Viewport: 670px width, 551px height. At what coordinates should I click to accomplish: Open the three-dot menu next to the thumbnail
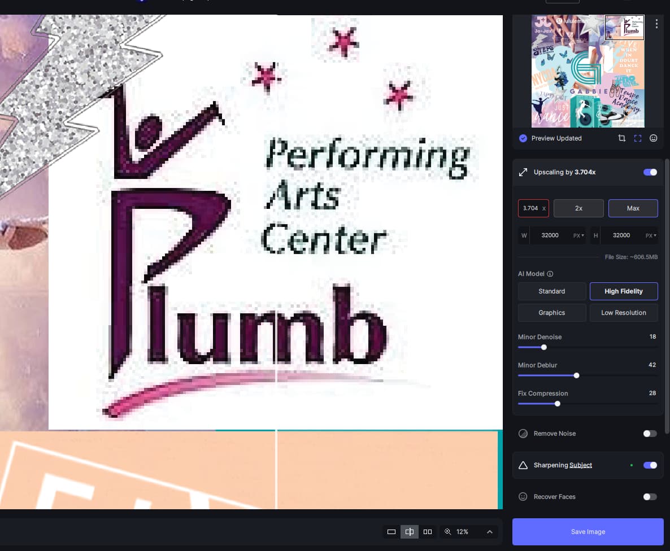click(656, 24)
